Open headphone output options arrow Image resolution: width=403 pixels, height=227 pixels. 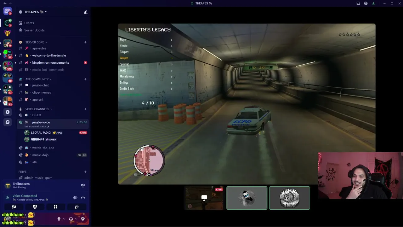(x=76, y=219)
